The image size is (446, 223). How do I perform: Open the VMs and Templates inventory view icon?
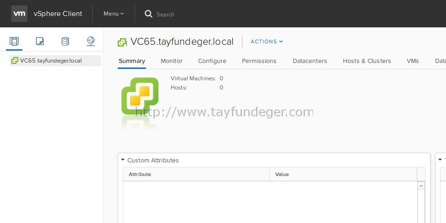(x=40, y=41)
